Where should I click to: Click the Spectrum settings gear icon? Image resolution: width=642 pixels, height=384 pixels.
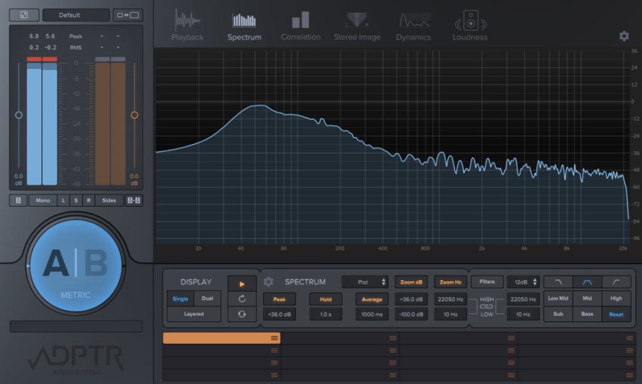click(x=268, y=282)
